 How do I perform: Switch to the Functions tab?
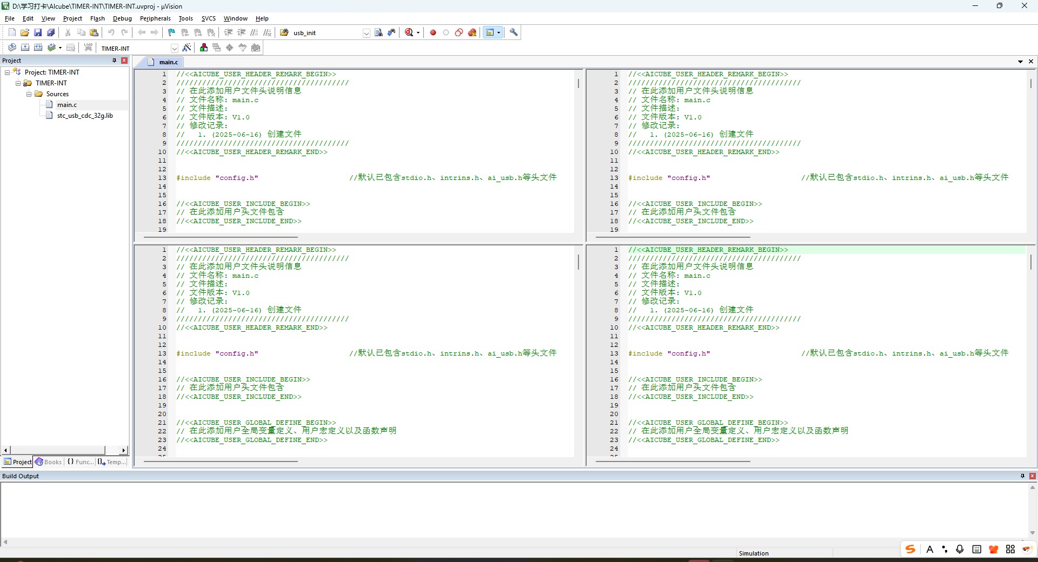(80, 462)
